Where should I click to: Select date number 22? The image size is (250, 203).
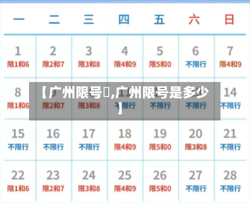point(18,175)
